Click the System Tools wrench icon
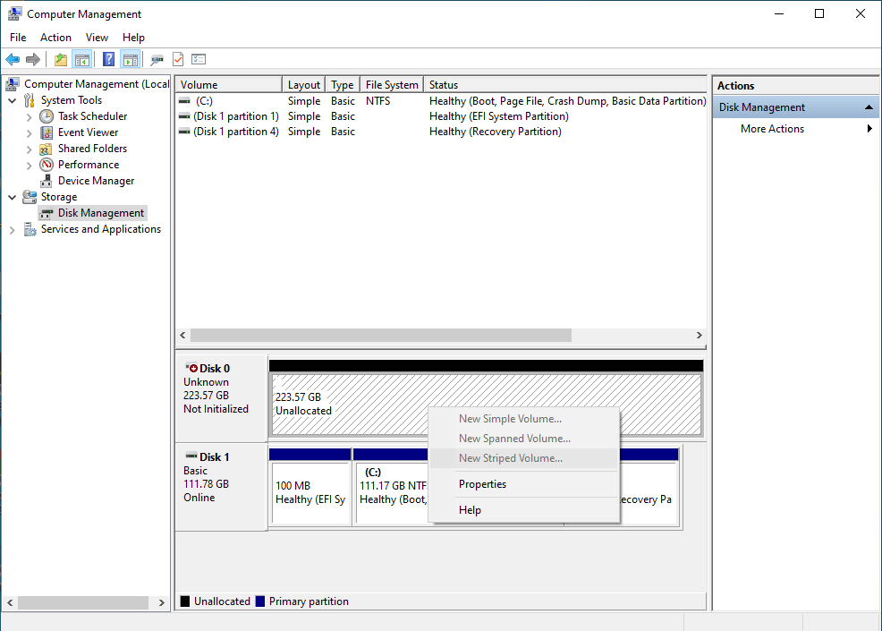Screen dimensions: 882x631 pos(30,100)
